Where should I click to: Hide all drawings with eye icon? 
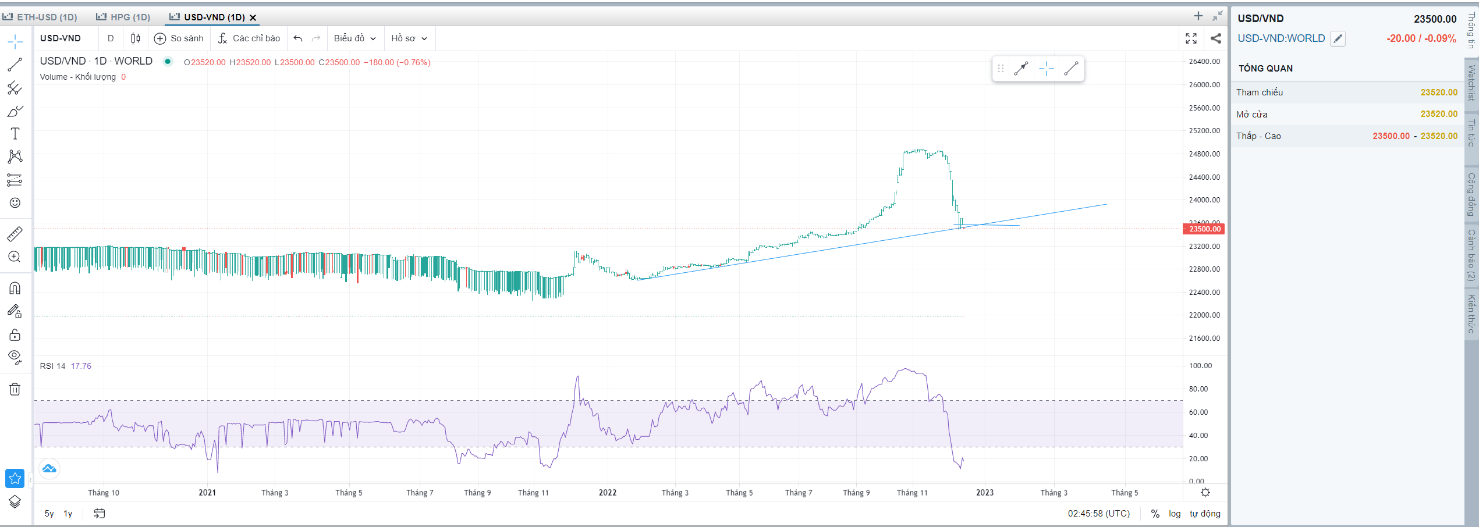[x=15, y=357]
